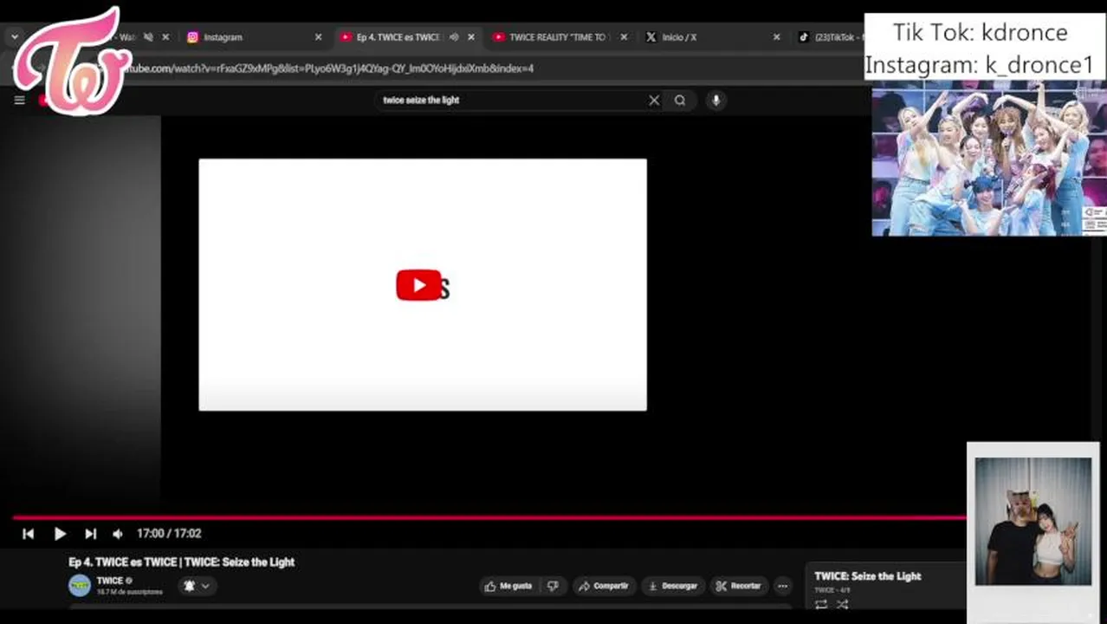Mute audio icon on Ep 4 tab
Image resolution: width=1107 pixels, height=624 pixels.
coord(454,37)
